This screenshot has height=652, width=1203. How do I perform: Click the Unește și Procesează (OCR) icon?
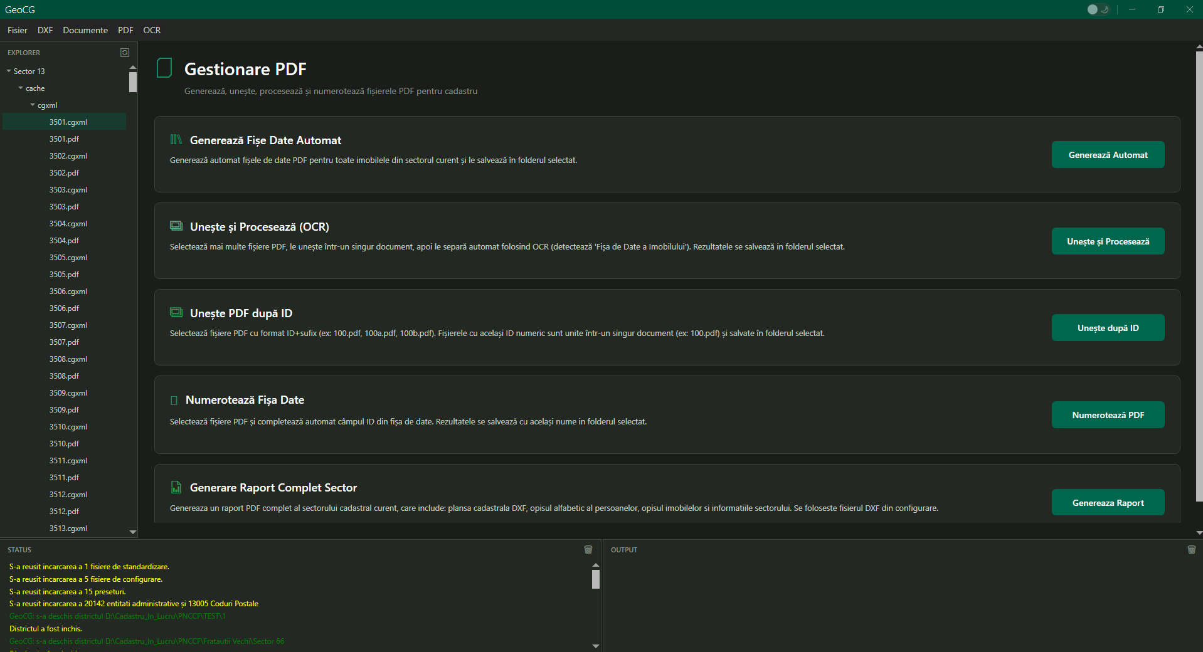click(x=176, y=226)
